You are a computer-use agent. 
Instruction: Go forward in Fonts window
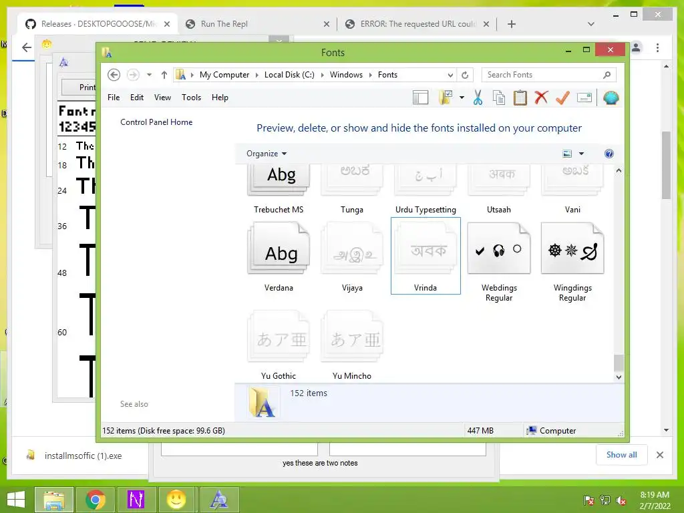click(x=133, y=75)
